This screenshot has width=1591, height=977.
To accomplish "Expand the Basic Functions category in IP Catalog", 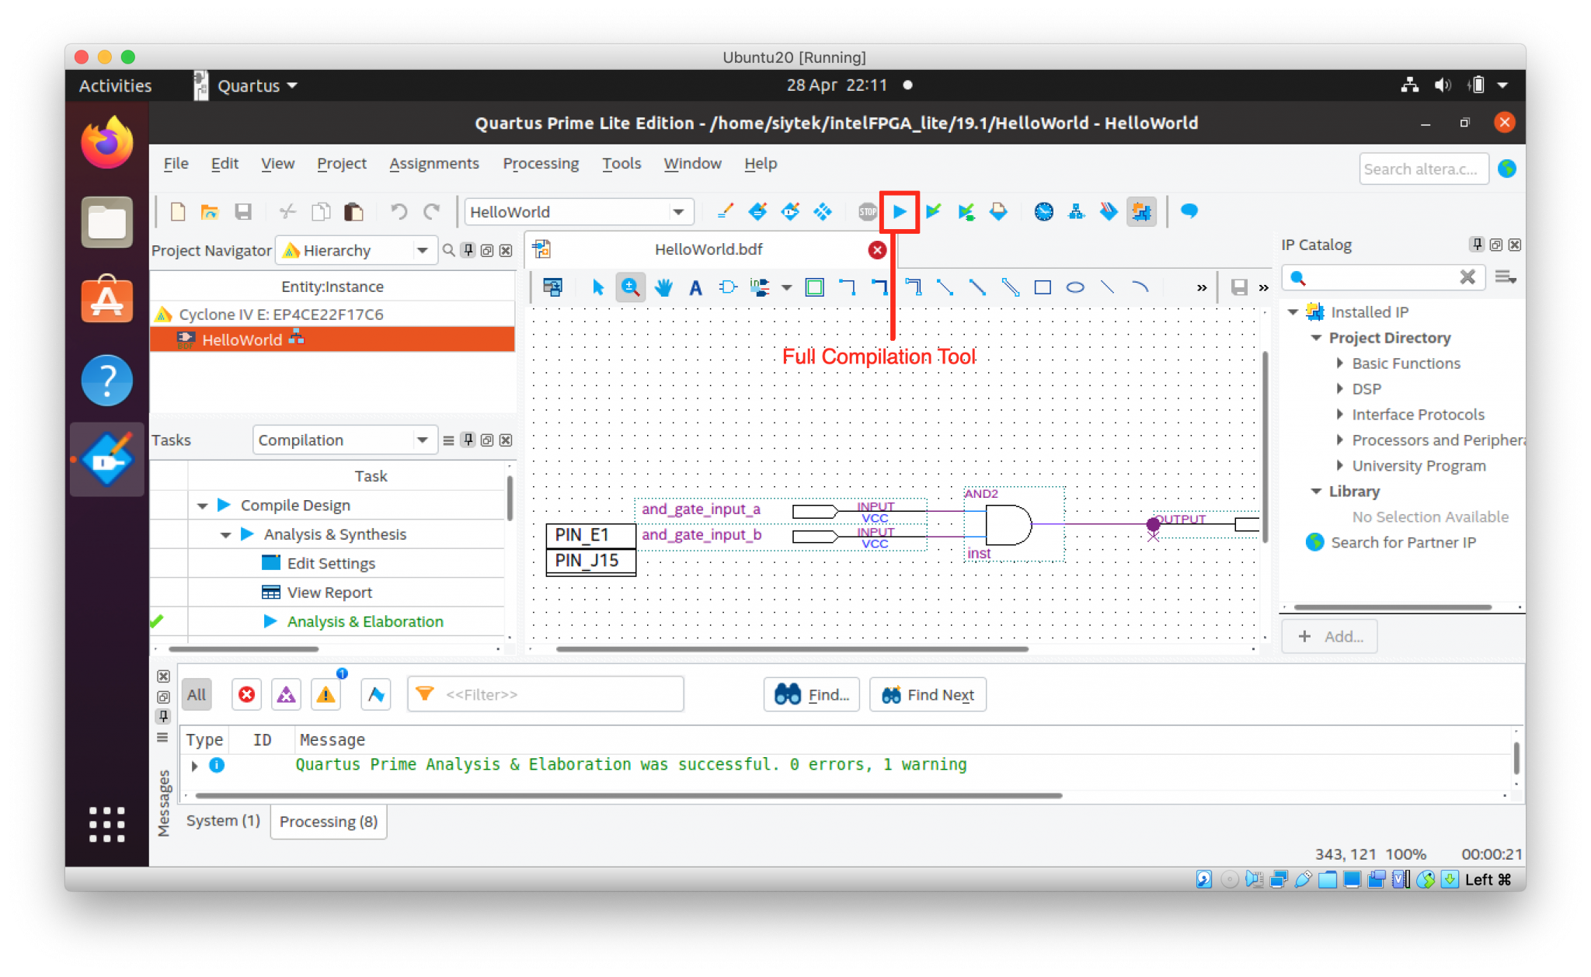I will [1339, 363].
